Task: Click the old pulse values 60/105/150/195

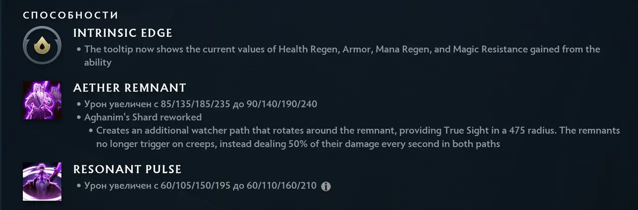Action: tap(192, 186)
